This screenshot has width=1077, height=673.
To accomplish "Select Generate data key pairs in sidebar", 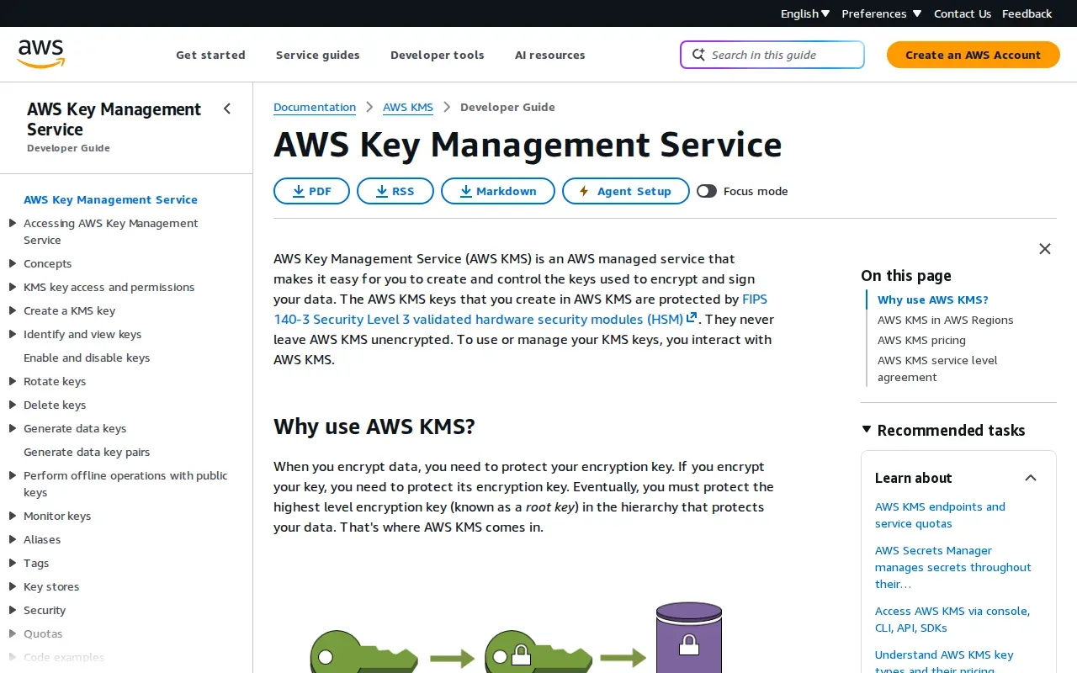I will [87, 452].
